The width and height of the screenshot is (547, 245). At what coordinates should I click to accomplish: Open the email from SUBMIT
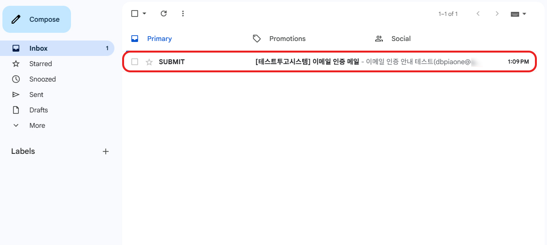coord(330,62)
